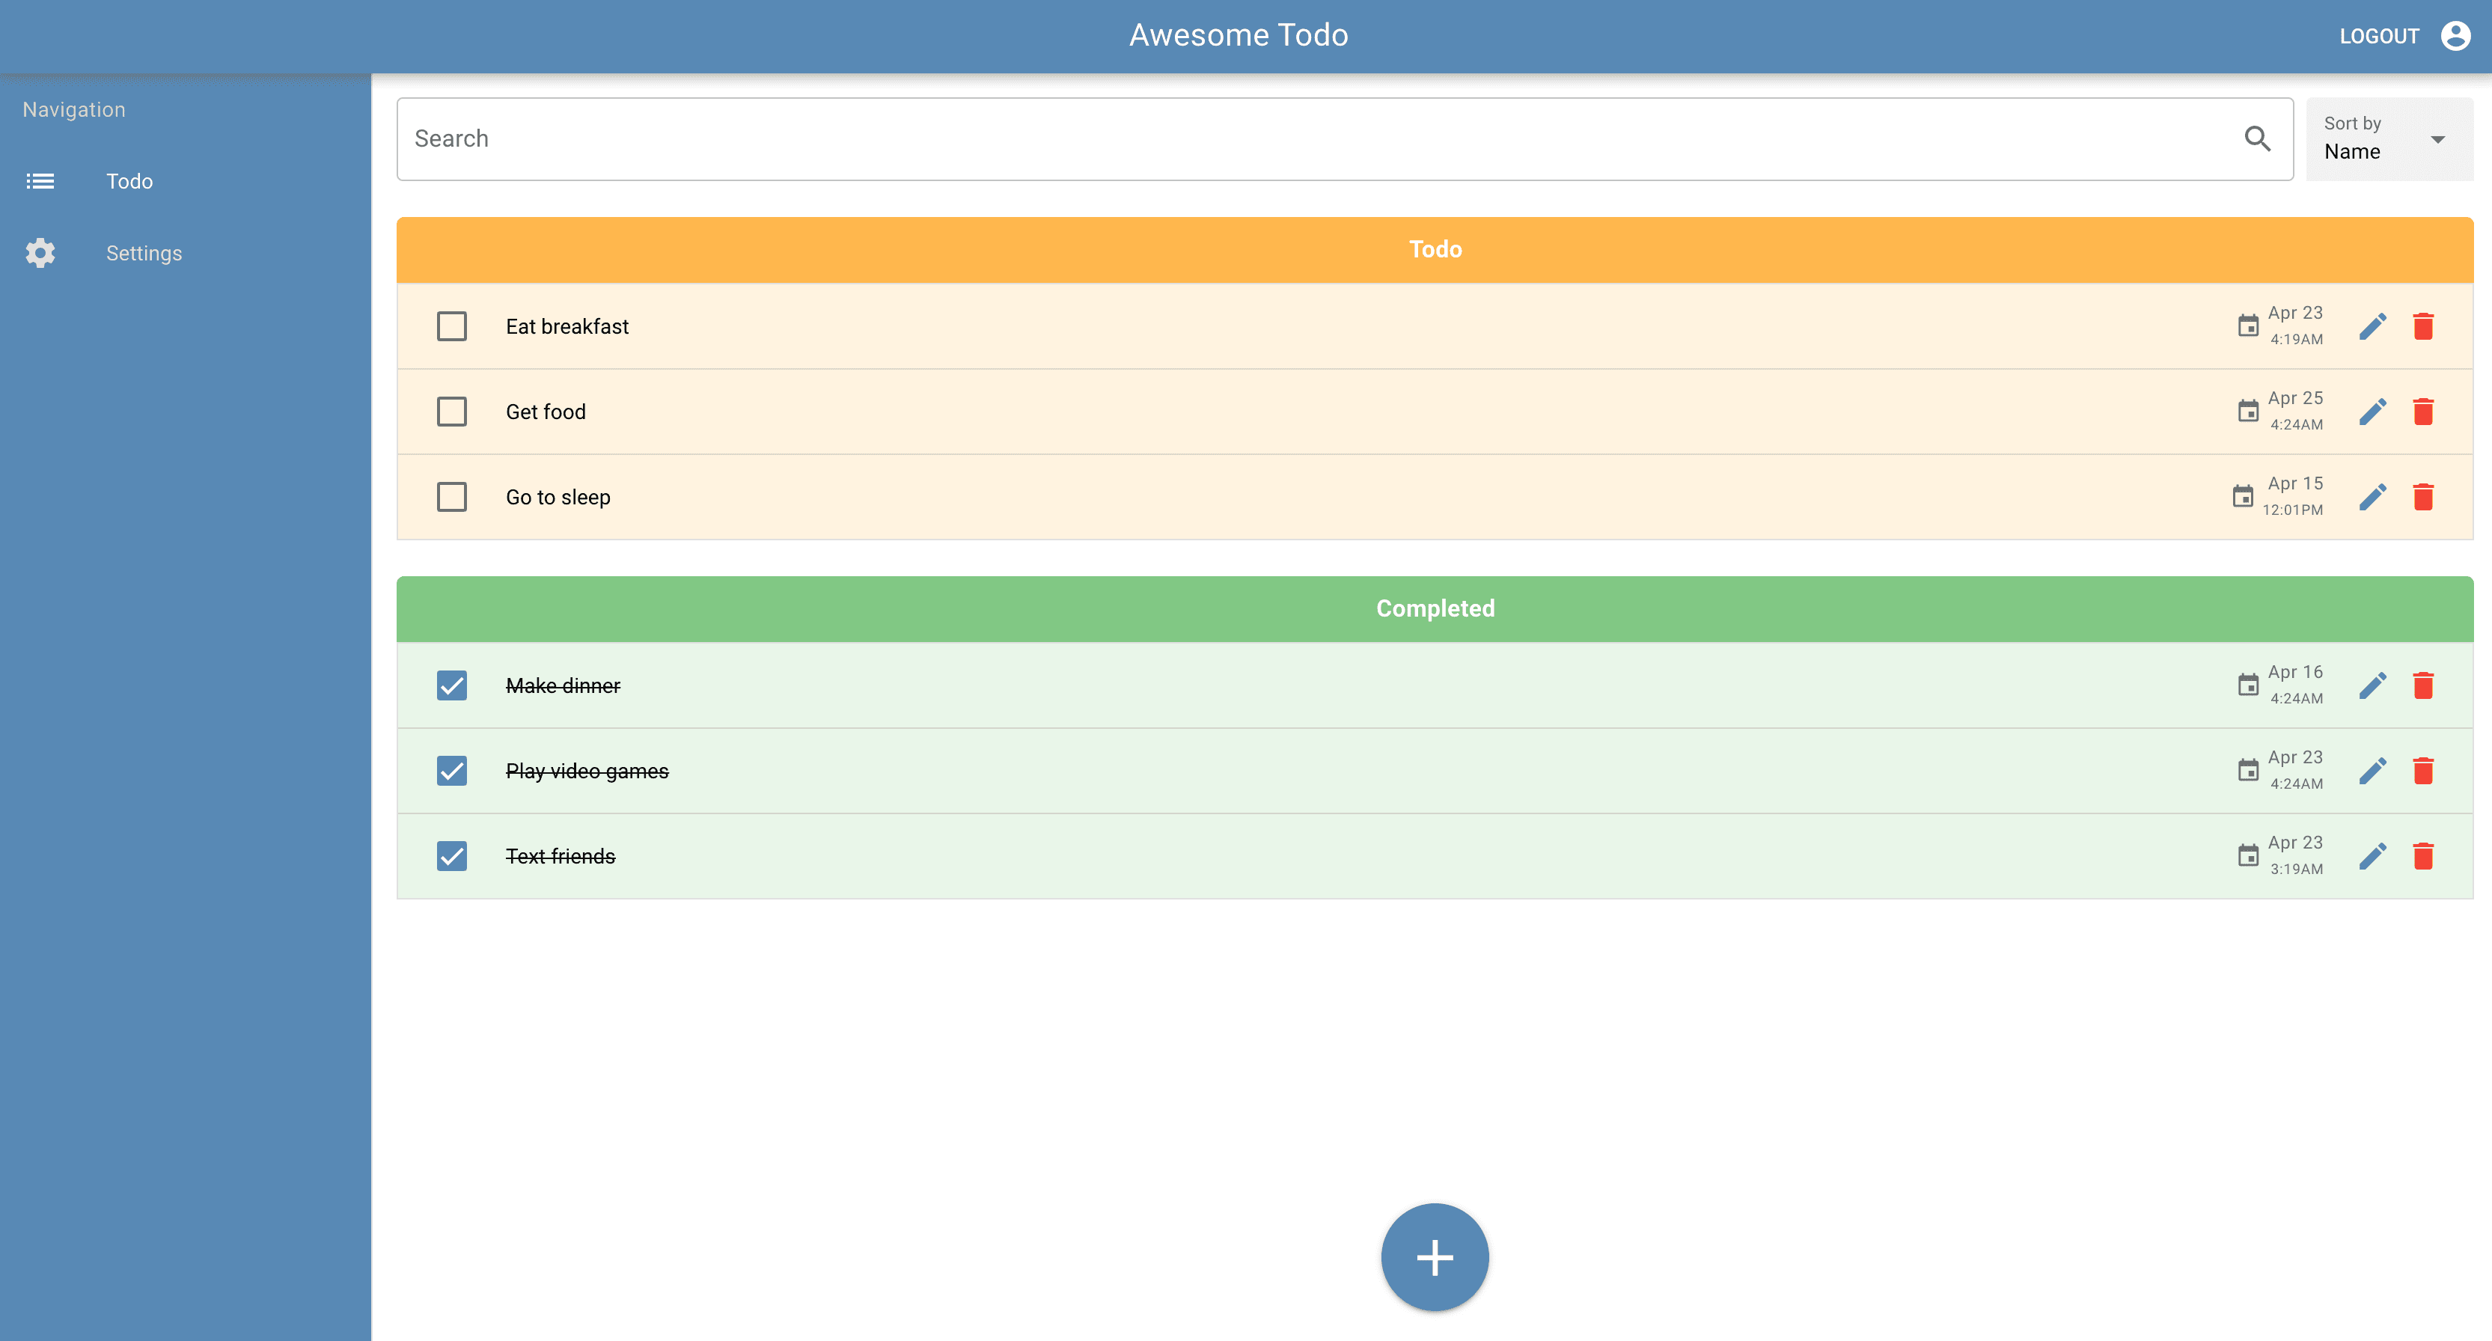Mark Go to sleep as completed
The width and height of the screenshot is (2492, 1341).
pyautogui.click(x=452, y=496)
